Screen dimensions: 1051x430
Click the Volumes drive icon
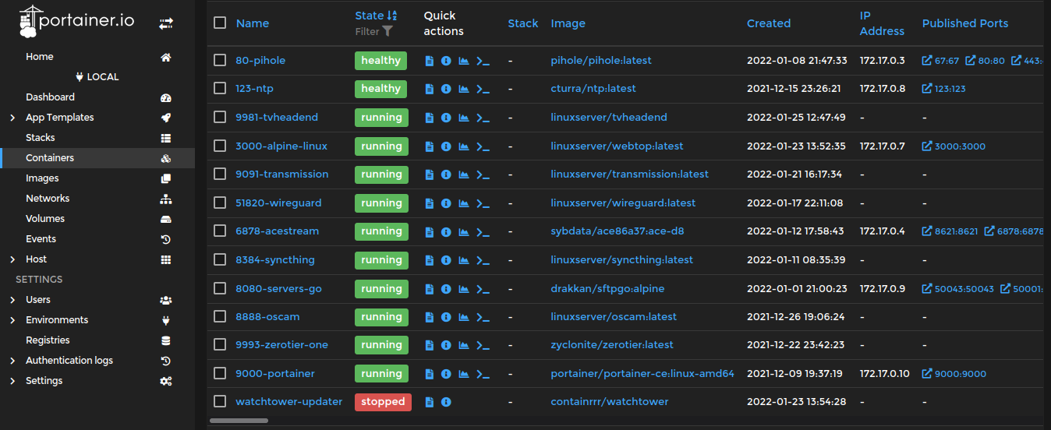(165, 219)
